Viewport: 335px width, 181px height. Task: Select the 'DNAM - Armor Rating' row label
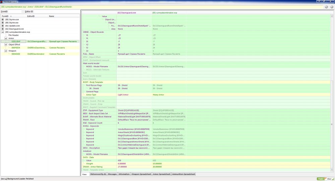tap(92, 167)
